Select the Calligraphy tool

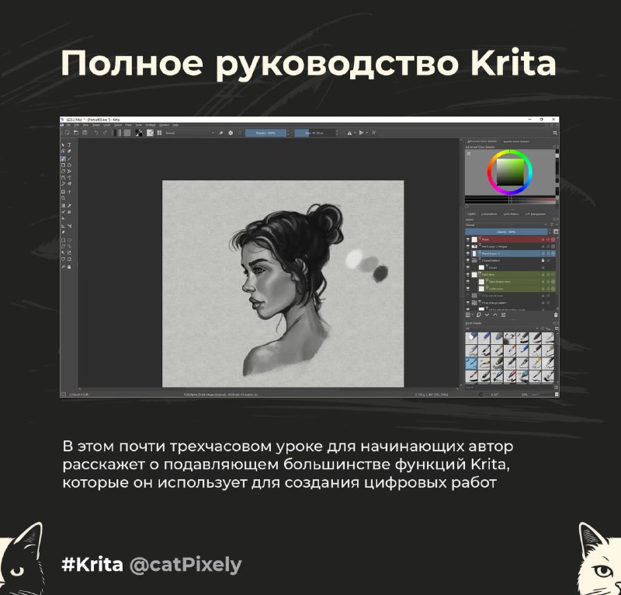pos(69,151)
